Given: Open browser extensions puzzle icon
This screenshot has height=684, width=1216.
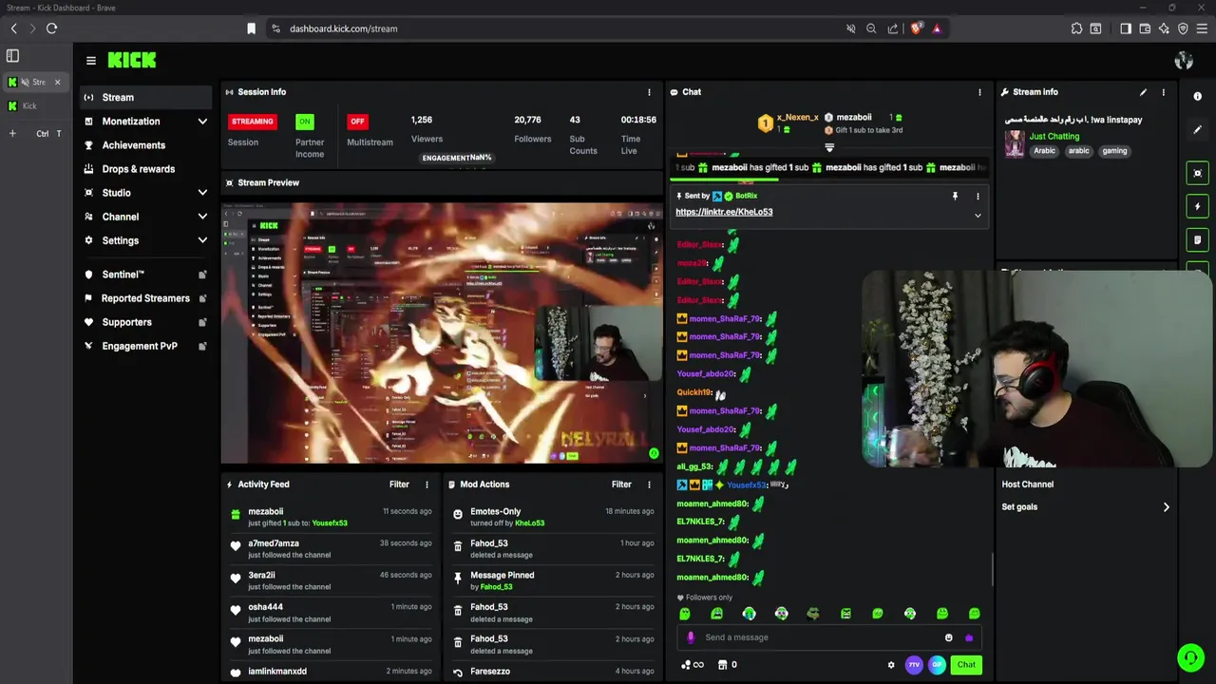Looking at the screenshot, I should [1076, 28].
